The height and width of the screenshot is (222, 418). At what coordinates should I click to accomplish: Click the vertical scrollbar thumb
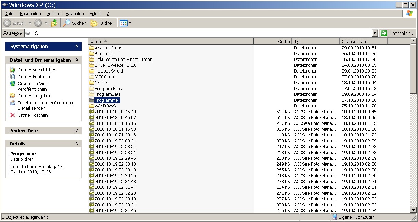click(414, 68)
